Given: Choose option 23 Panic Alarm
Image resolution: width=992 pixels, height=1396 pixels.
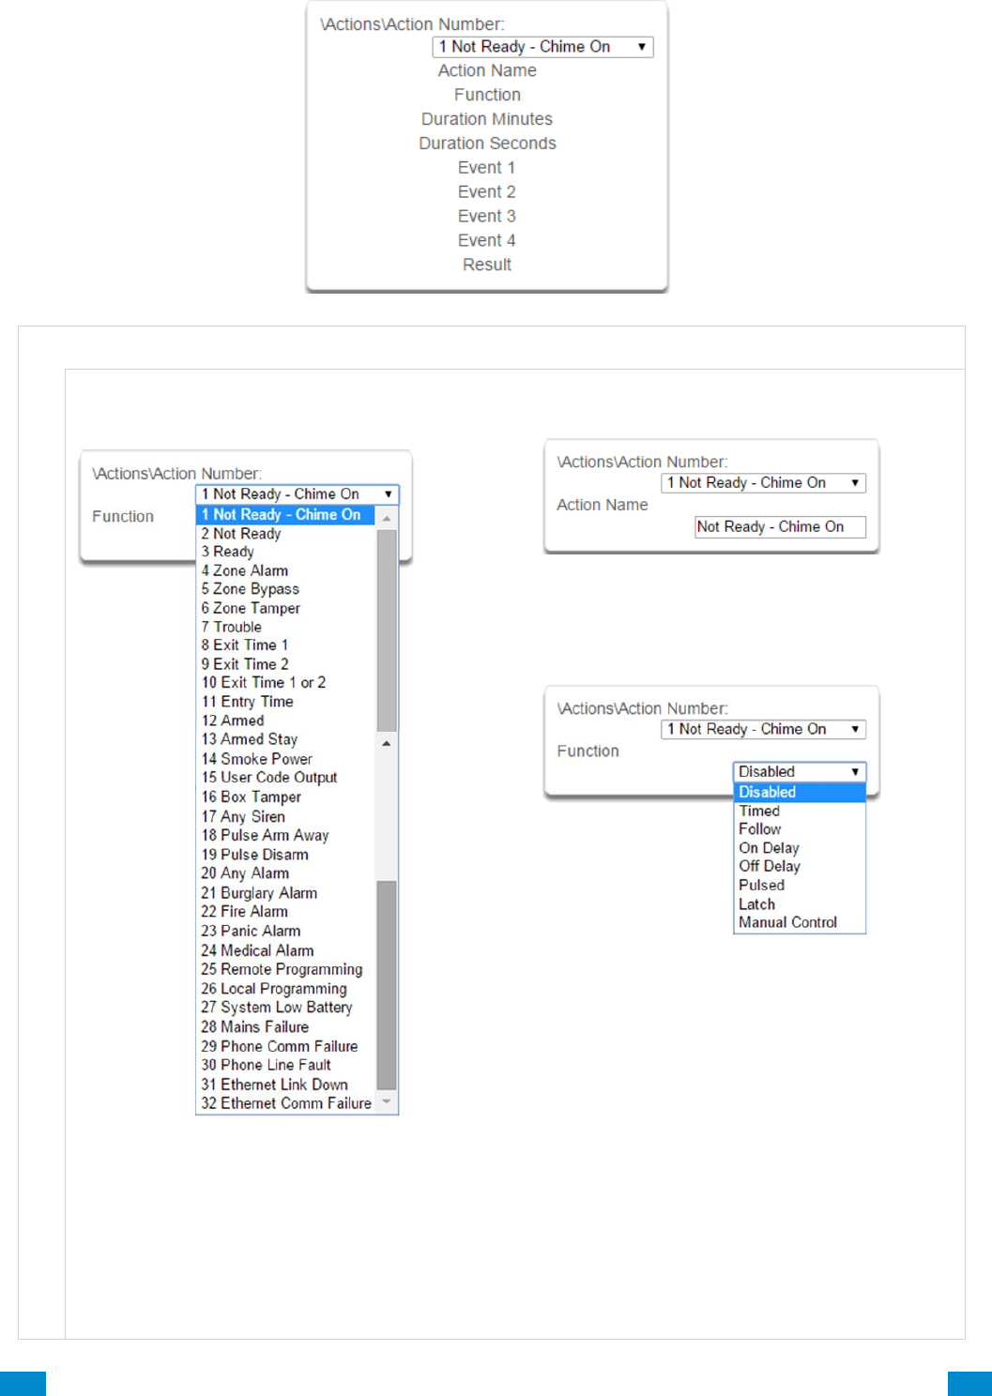Looking at the screenshot, I should tap(285, 932).
